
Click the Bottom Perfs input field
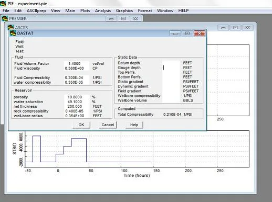(171, 77)
